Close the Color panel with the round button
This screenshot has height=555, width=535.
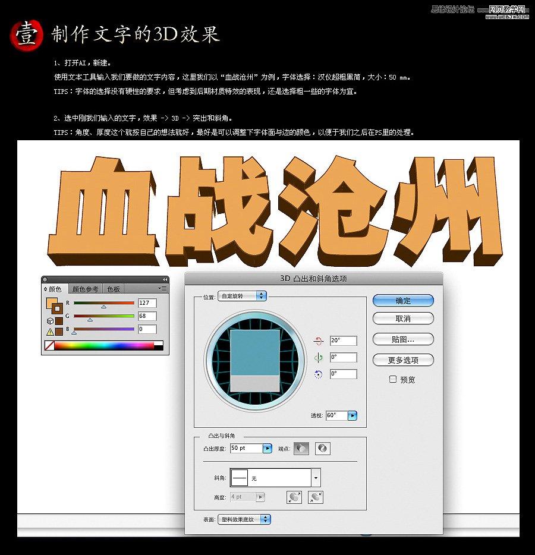45,280
